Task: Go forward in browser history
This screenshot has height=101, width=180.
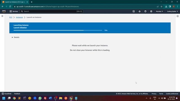Action: (6, 6)
